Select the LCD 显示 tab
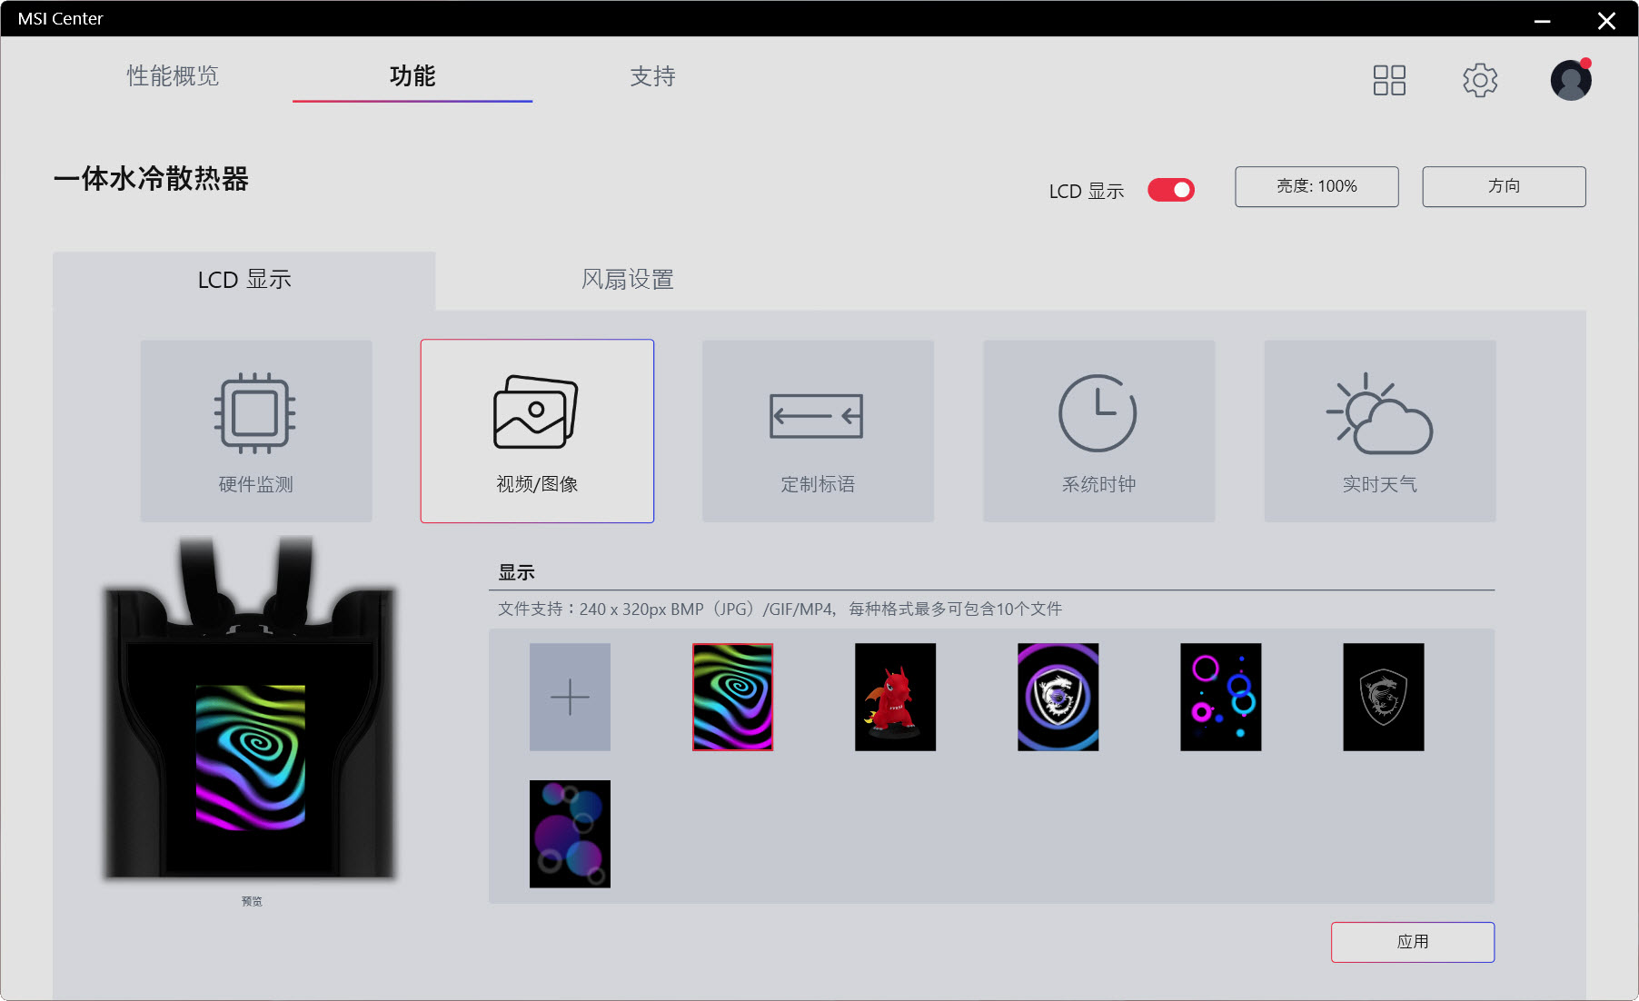Image resolution: width=1639 pixels, height=1001 pixels. click(243, 279)
